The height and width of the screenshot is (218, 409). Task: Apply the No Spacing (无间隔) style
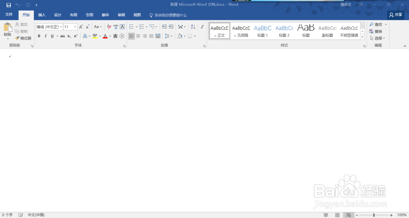(241, 31)
